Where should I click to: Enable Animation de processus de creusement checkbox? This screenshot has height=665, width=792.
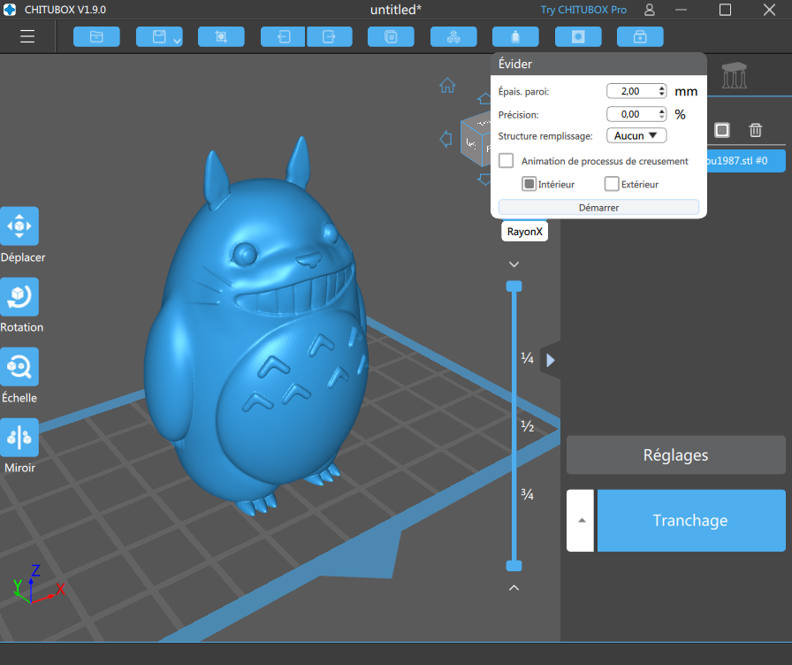coord(506,161)
